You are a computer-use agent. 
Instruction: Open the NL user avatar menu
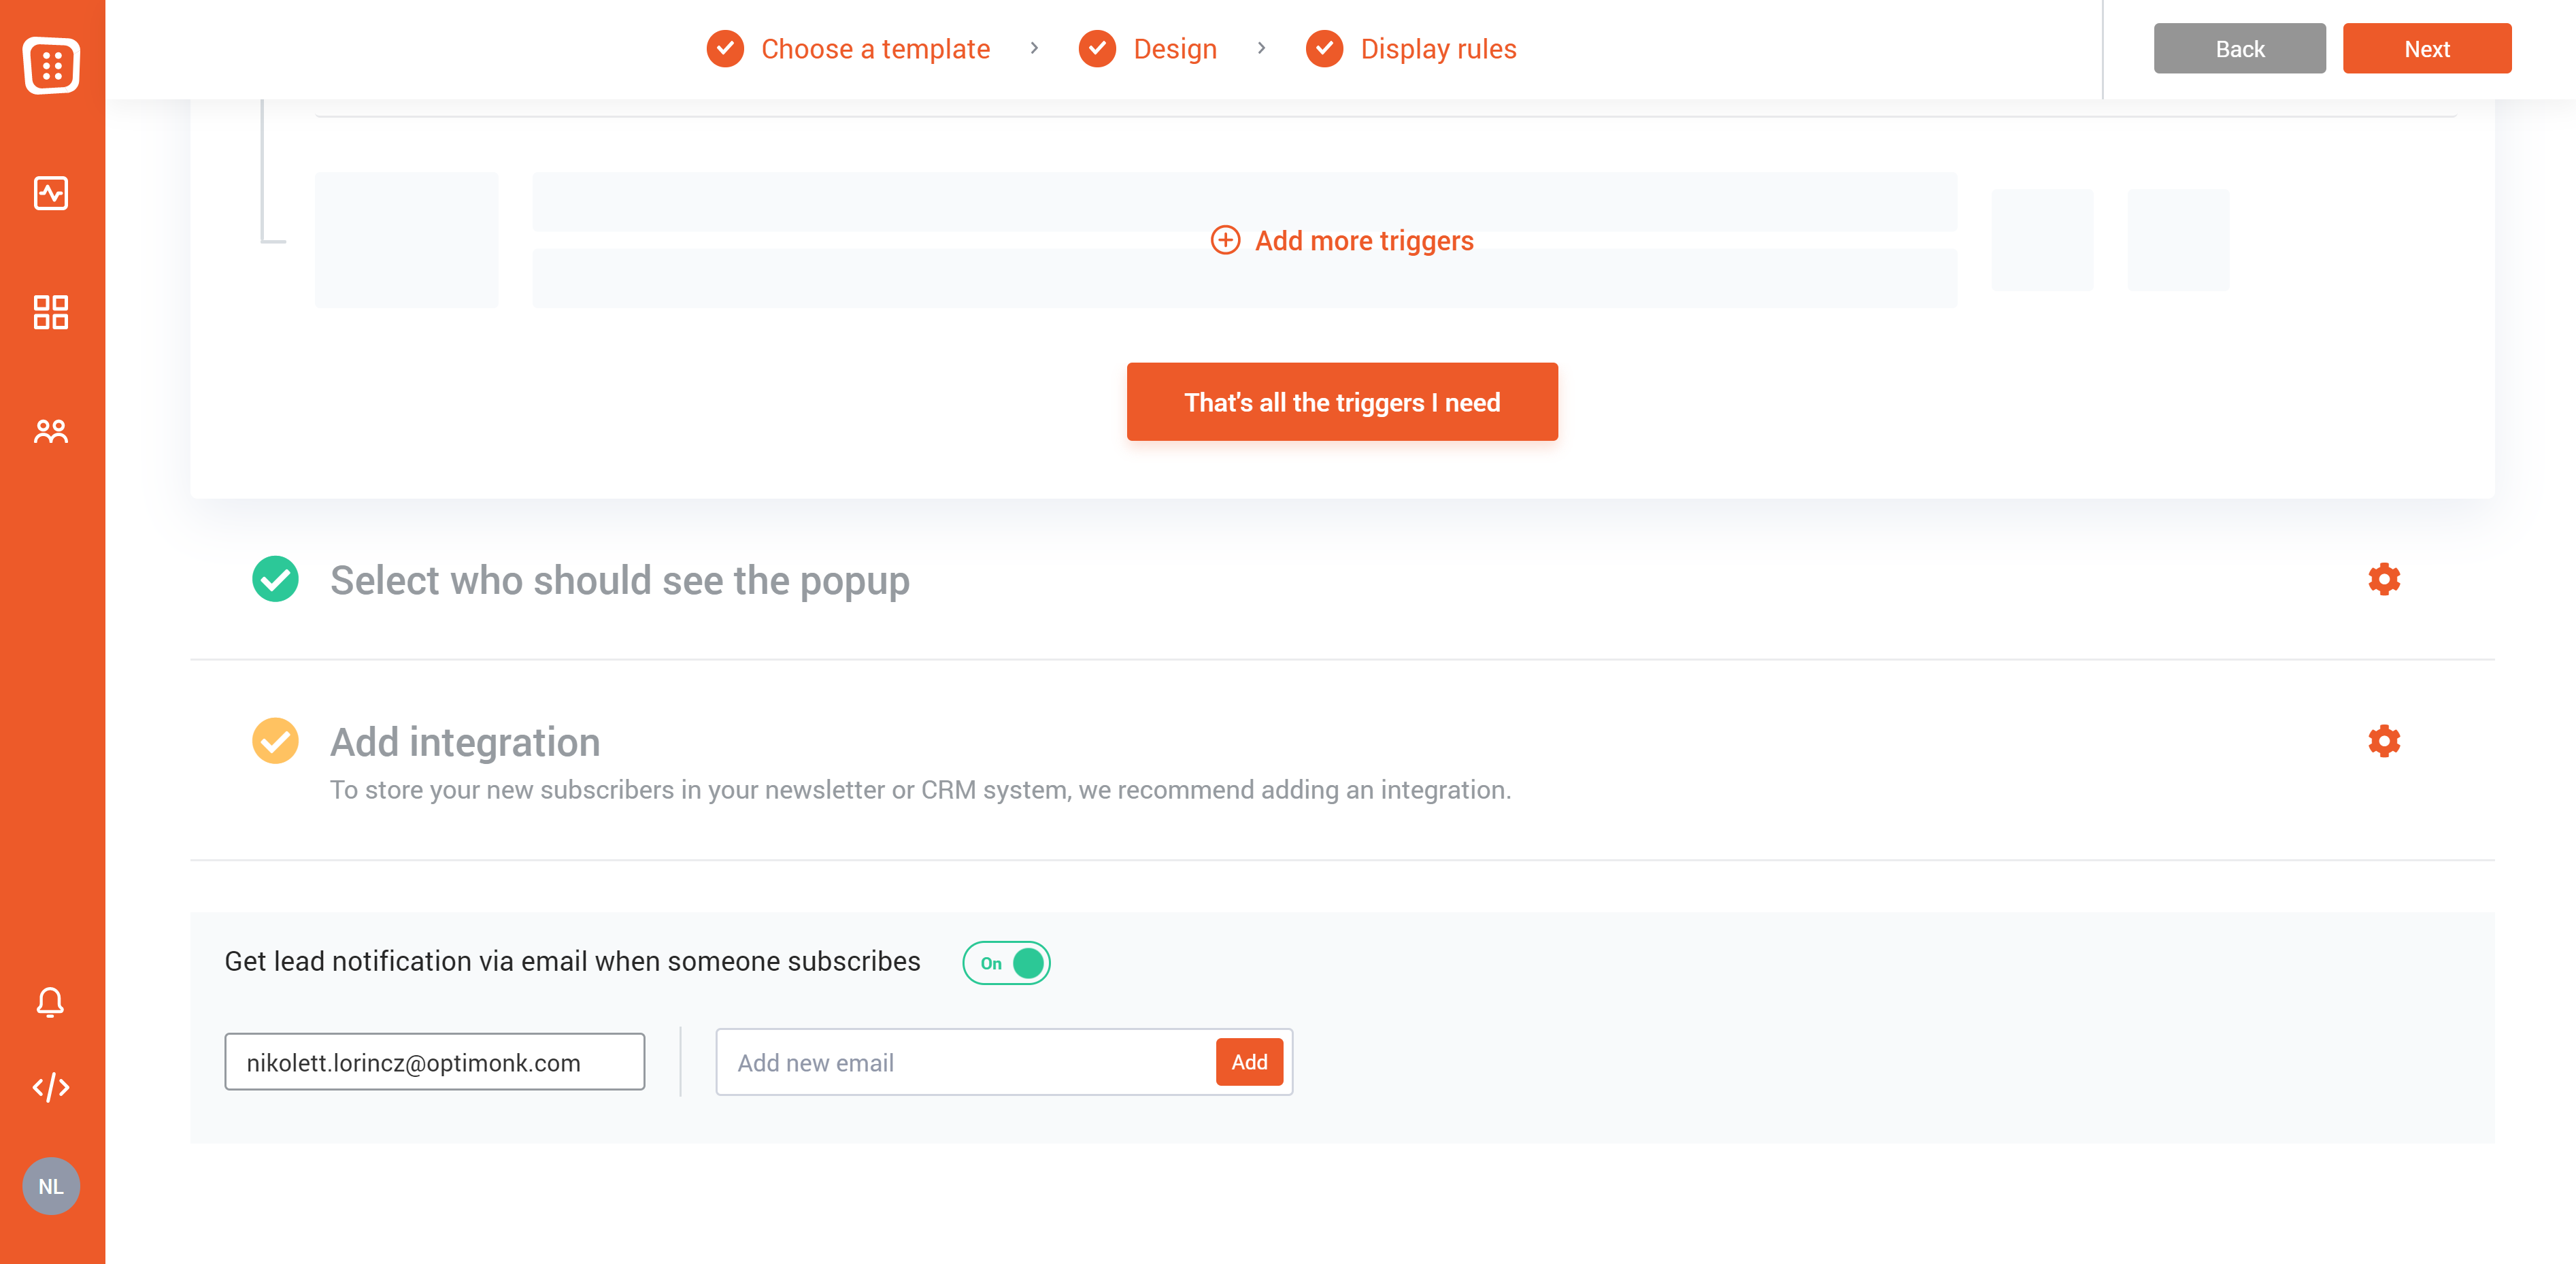tap(51, 1186)
